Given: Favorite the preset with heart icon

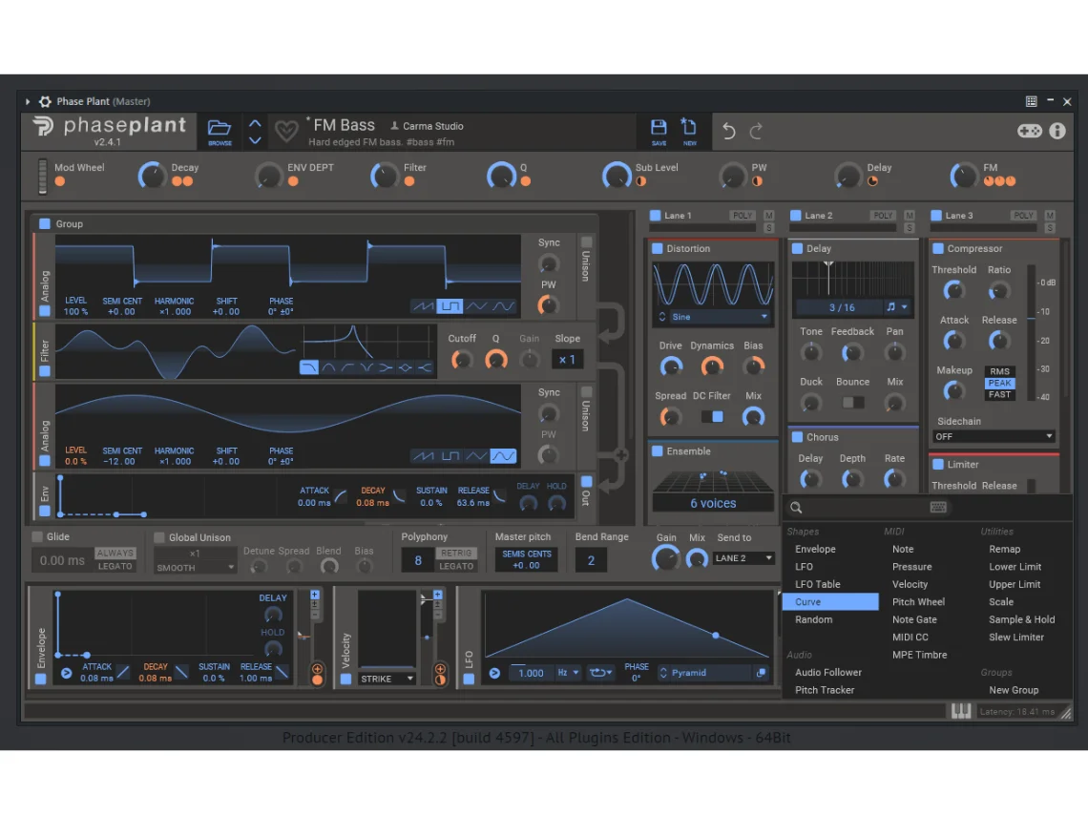Looking at the screenshot, I should 285,132.
